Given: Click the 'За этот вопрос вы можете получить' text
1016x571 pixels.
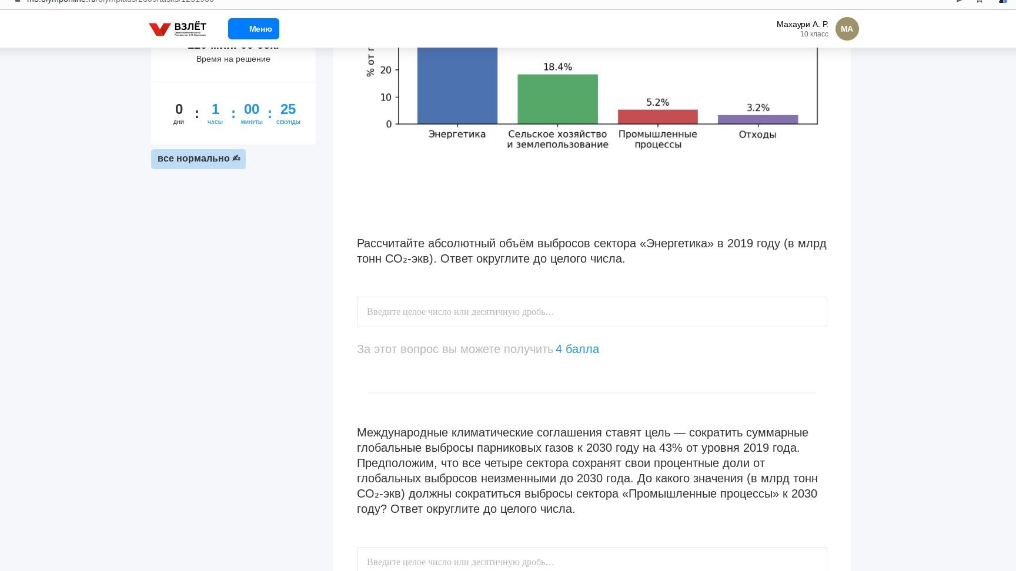Looking at the screenshot, I should pos(455,349).
